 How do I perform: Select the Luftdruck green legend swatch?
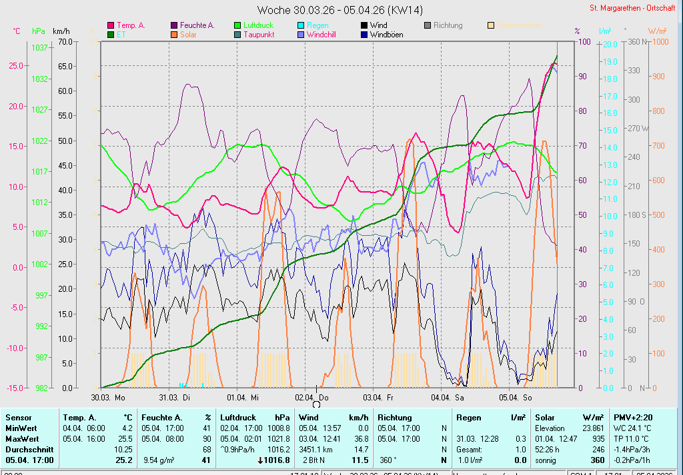237,25
